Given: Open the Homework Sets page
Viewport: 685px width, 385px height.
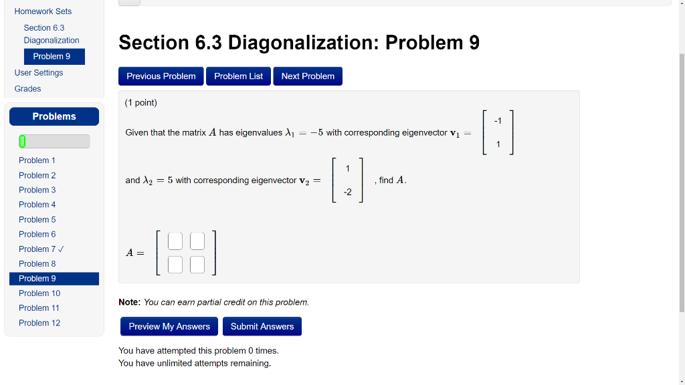Looking at the screenshot, I should point(43,11).
